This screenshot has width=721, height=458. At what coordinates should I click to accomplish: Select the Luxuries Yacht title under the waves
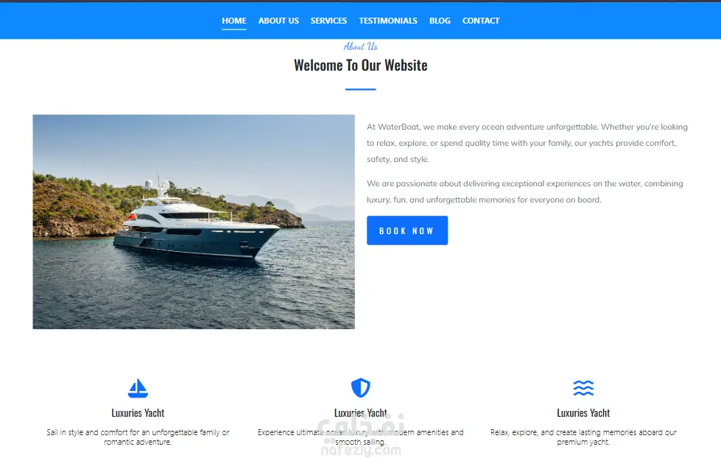pyautogui.click(x=583, y=413)
